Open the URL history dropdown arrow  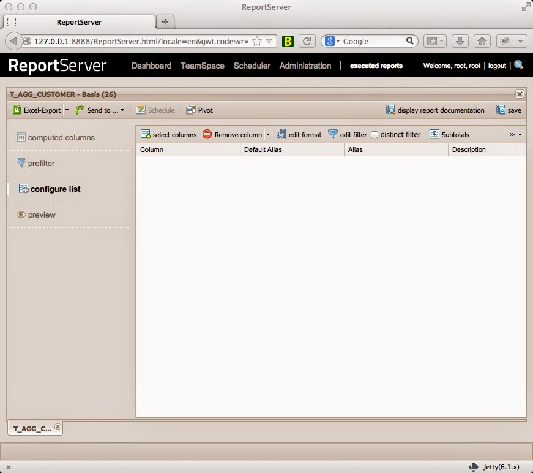click(269, 42)
